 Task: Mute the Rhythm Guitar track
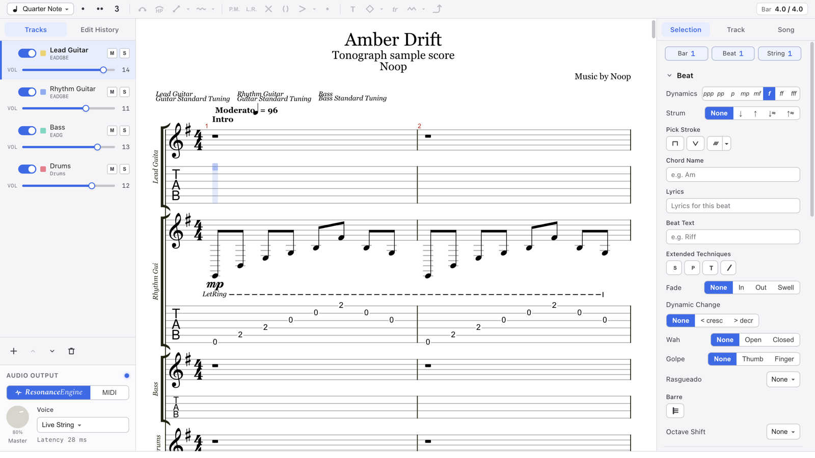(112, 92)
